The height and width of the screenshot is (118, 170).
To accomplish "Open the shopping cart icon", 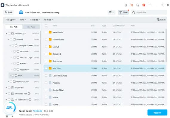I will click(132, 5).
